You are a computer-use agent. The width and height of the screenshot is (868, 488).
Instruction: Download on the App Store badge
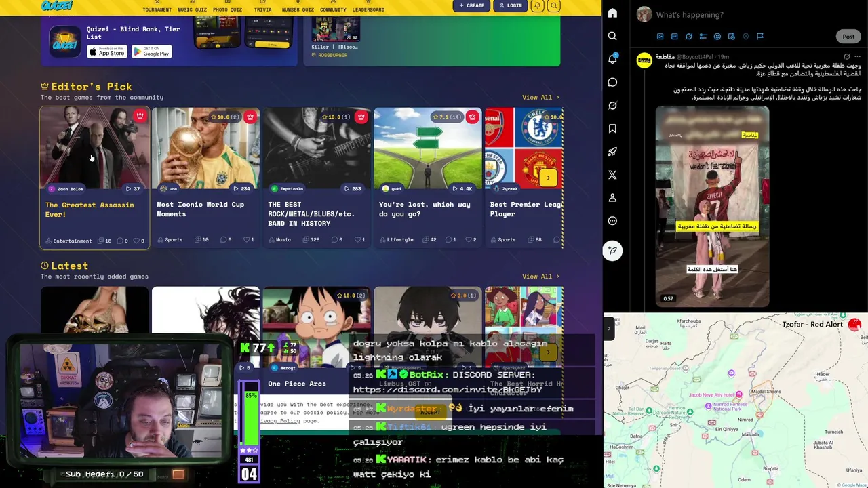[107, 52]
